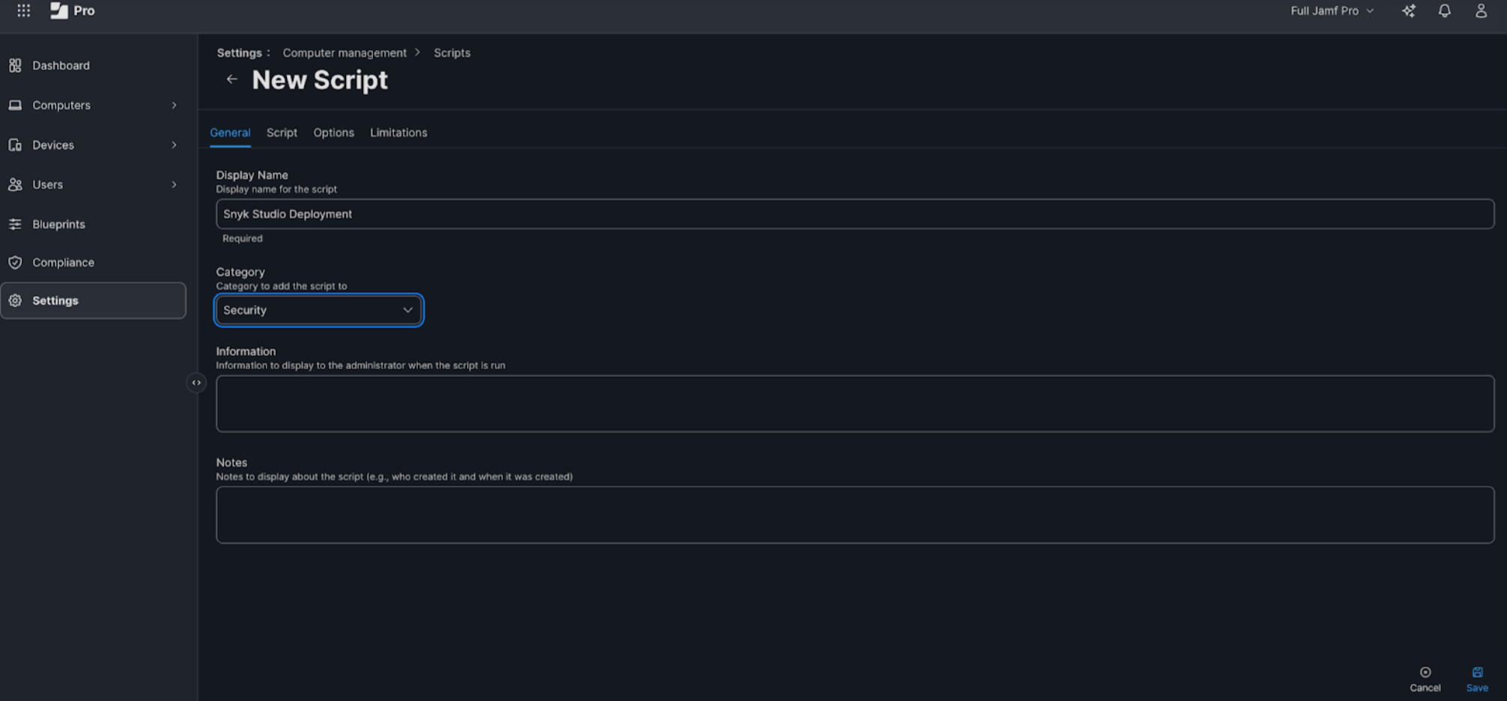Expand the Users sidebar chevron

pos(174,185)
